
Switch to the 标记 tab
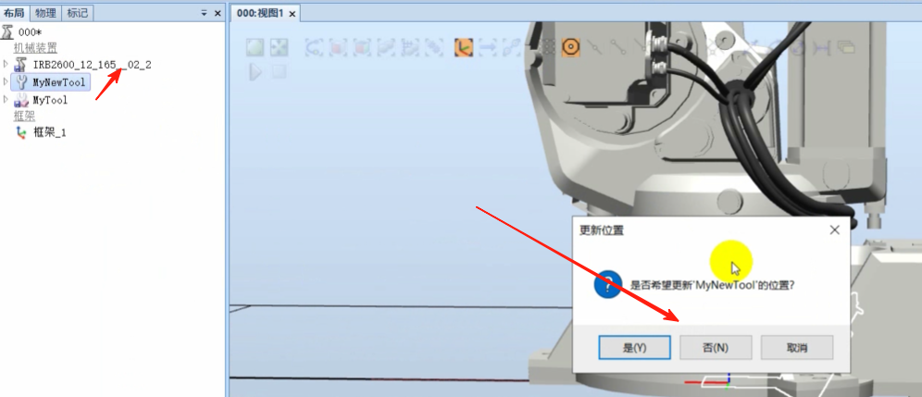pyautogui.click(x=77, y=12)
